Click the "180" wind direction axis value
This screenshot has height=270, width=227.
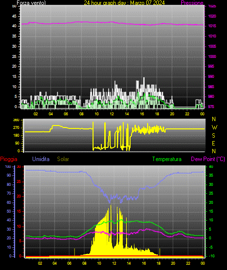(16, 136)
